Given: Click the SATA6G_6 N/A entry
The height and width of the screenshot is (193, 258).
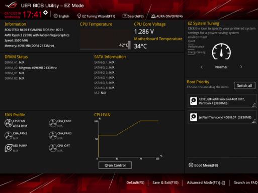Looking at the screenshot, I should click(x=104, y=88).
